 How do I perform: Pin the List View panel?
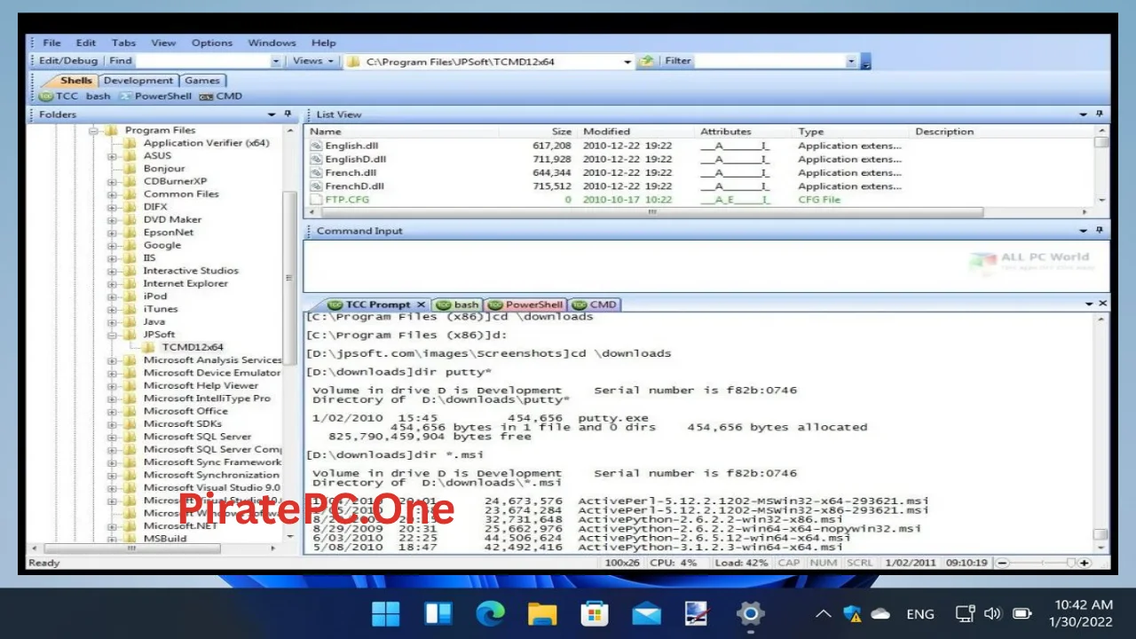1099,114
